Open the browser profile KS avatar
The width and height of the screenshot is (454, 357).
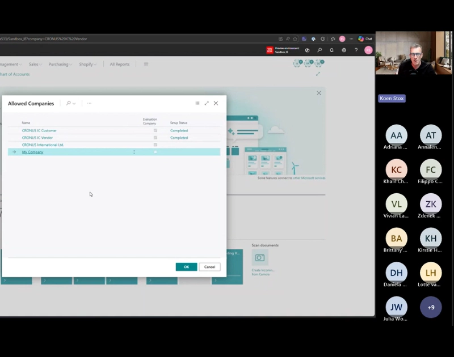coord(342,39)
